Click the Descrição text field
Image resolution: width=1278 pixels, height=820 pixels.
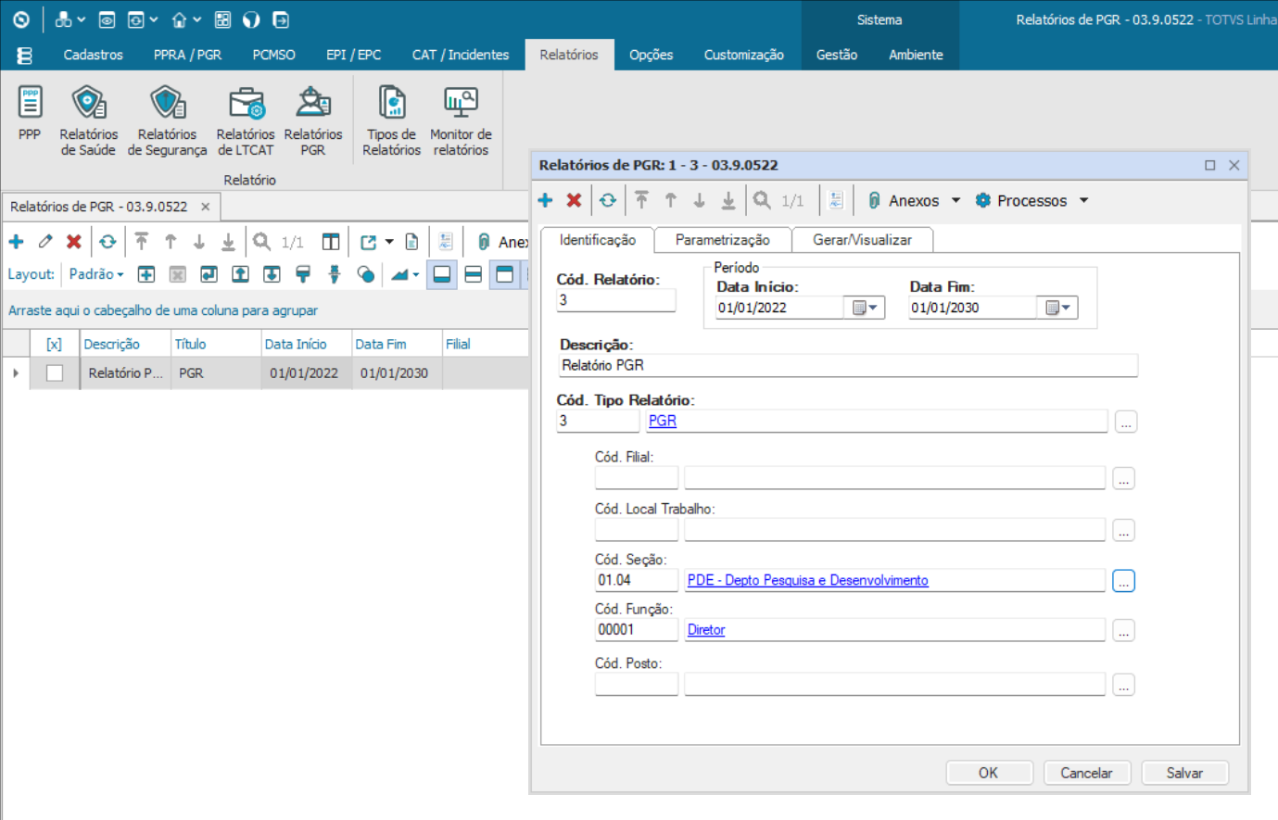pos(847,366)
